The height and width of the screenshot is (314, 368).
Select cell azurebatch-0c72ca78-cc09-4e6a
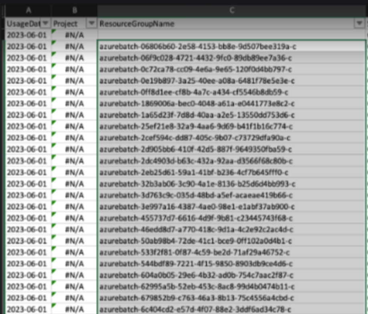(x=232, y=69)
